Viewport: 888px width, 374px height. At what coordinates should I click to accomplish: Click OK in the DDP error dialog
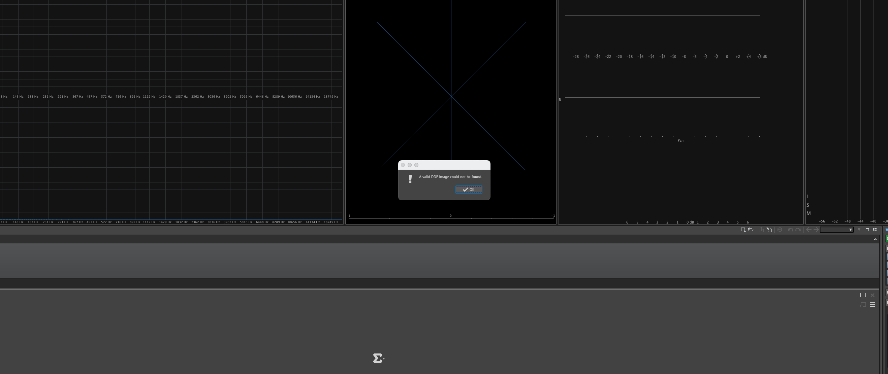[469, 190]
